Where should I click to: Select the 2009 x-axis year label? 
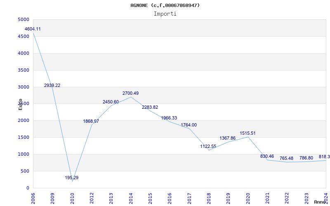pos(52,198)
